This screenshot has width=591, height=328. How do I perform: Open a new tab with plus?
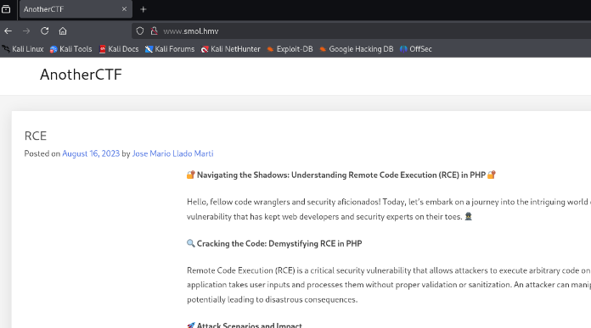pyautogui.click(x=144, y=9)
